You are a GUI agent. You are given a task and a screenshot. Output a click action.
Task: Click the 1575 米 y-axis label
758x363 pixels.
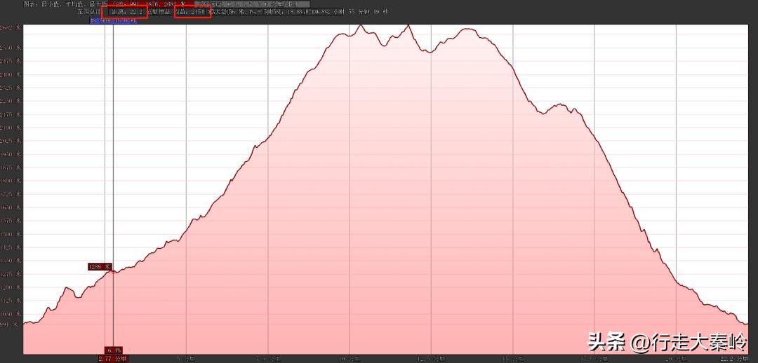pos(11,221)
